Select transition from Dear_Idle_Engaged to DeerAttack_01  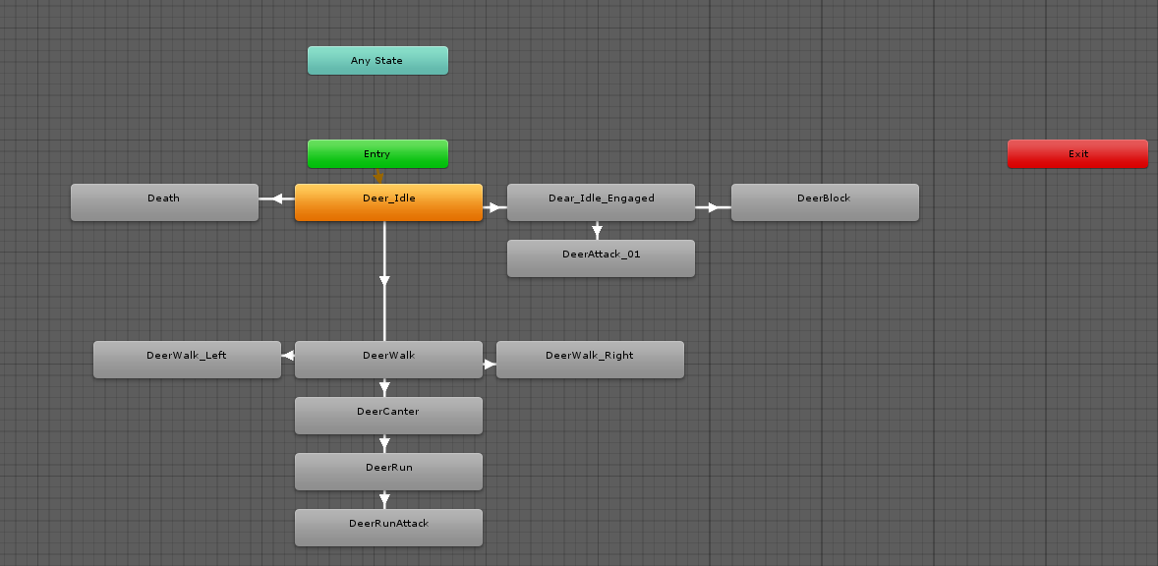[x=597, y=230]
